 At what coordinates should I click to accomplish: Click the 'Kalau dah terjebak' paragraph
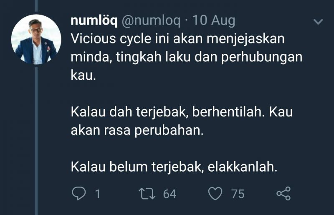(182, 121)
